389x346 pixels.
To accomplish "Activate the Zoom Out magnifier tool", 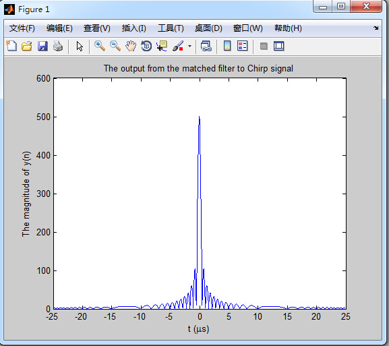I will point(115,46).
